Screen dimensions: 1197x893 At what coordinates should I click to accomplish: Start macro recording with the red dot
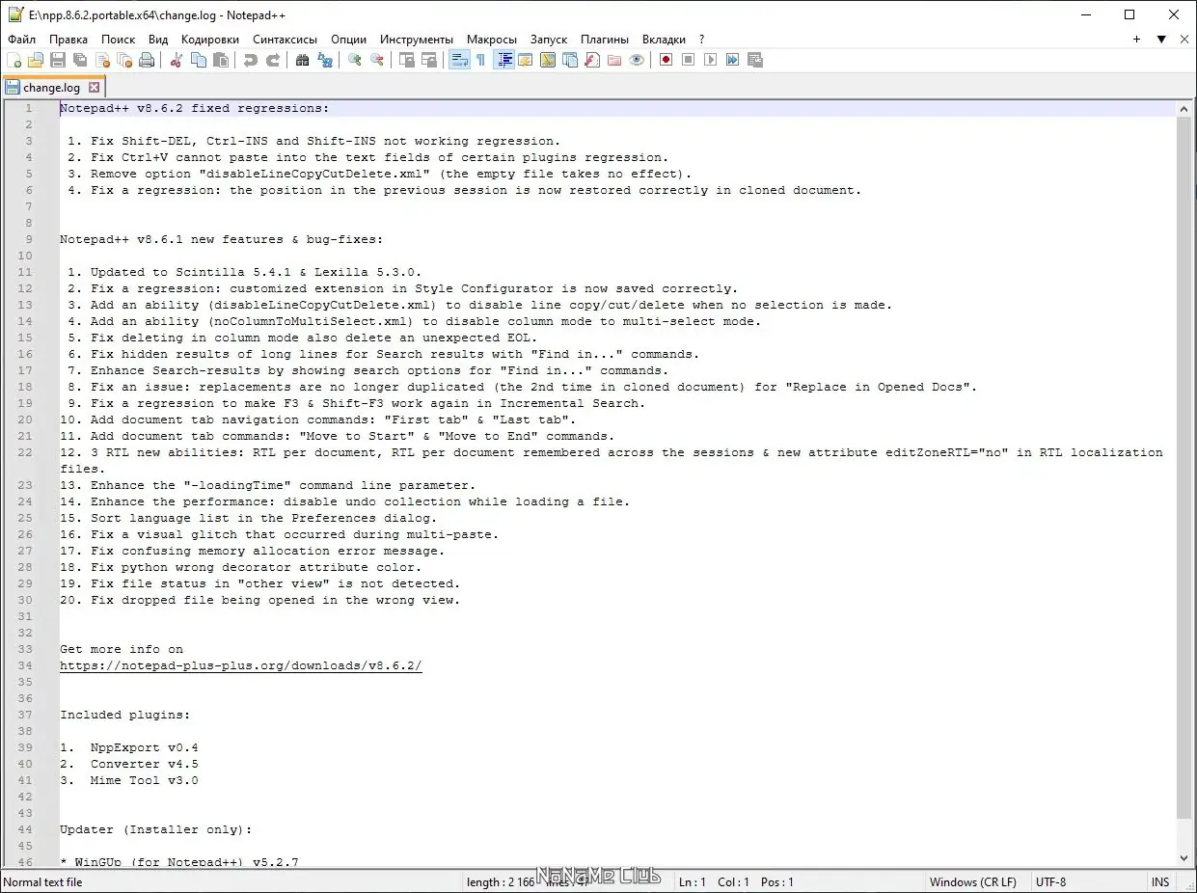pos(667,60)
